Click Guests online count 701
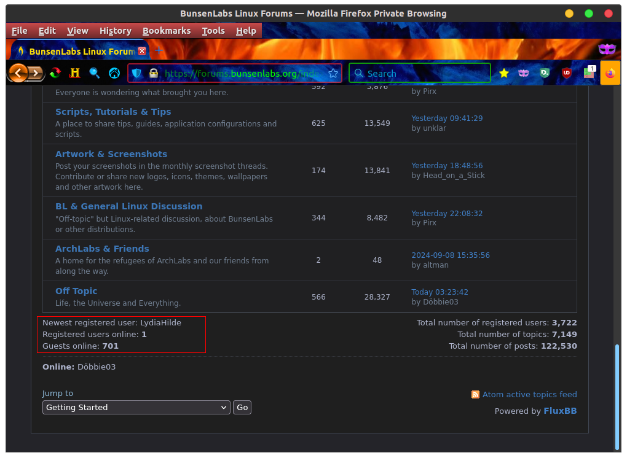 pyautogui.click(x=111, y=346)
